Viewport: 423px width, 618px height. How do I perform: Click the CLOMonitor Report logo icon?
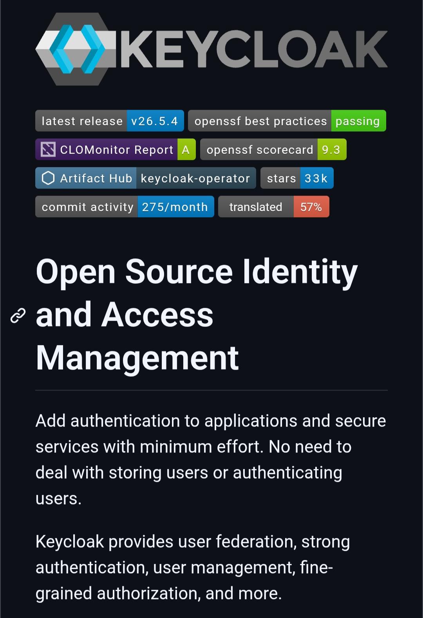tap(48, 149)
